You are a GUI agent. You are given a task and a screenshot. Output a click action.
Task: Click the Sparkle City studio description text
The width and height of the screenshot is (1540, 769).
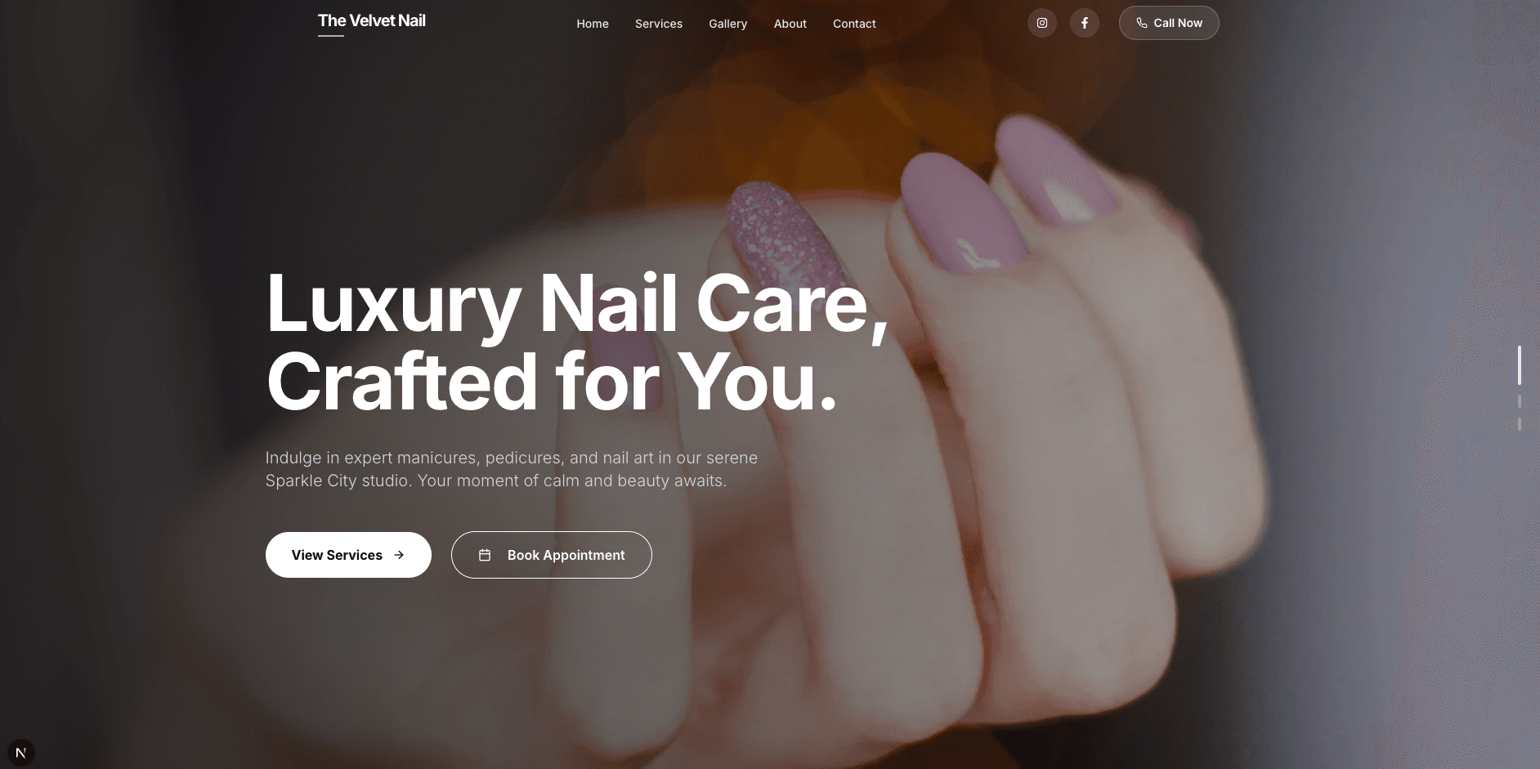pos(512,469)
